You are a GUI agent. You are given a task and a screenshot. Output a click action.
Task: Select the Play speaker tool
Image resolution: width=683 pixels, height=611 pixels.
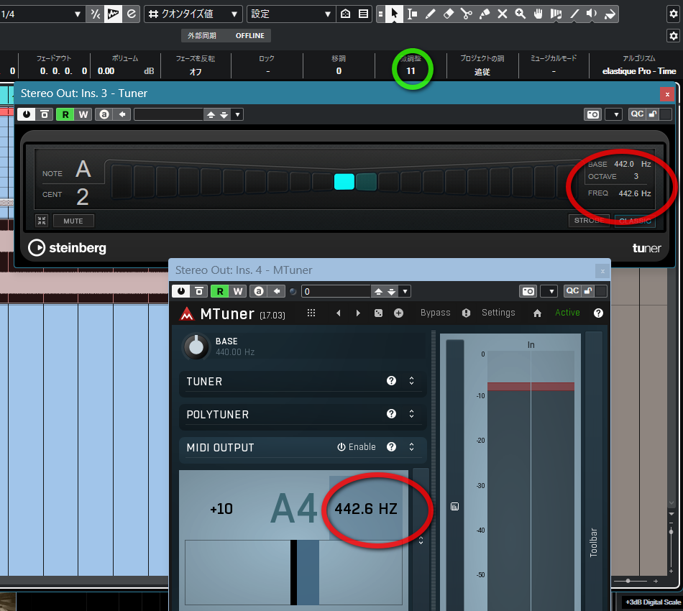click(x=592, y=14)
